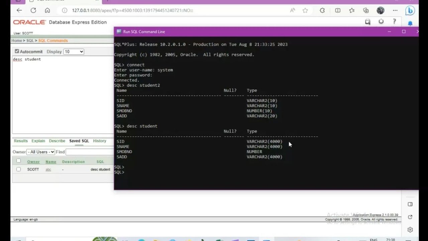This screenshot has height=241, width=428.
Task: Click in the SQL editor with desc student
Action: (63, 95)
